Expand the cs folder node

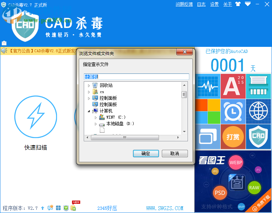click(89, 92)
